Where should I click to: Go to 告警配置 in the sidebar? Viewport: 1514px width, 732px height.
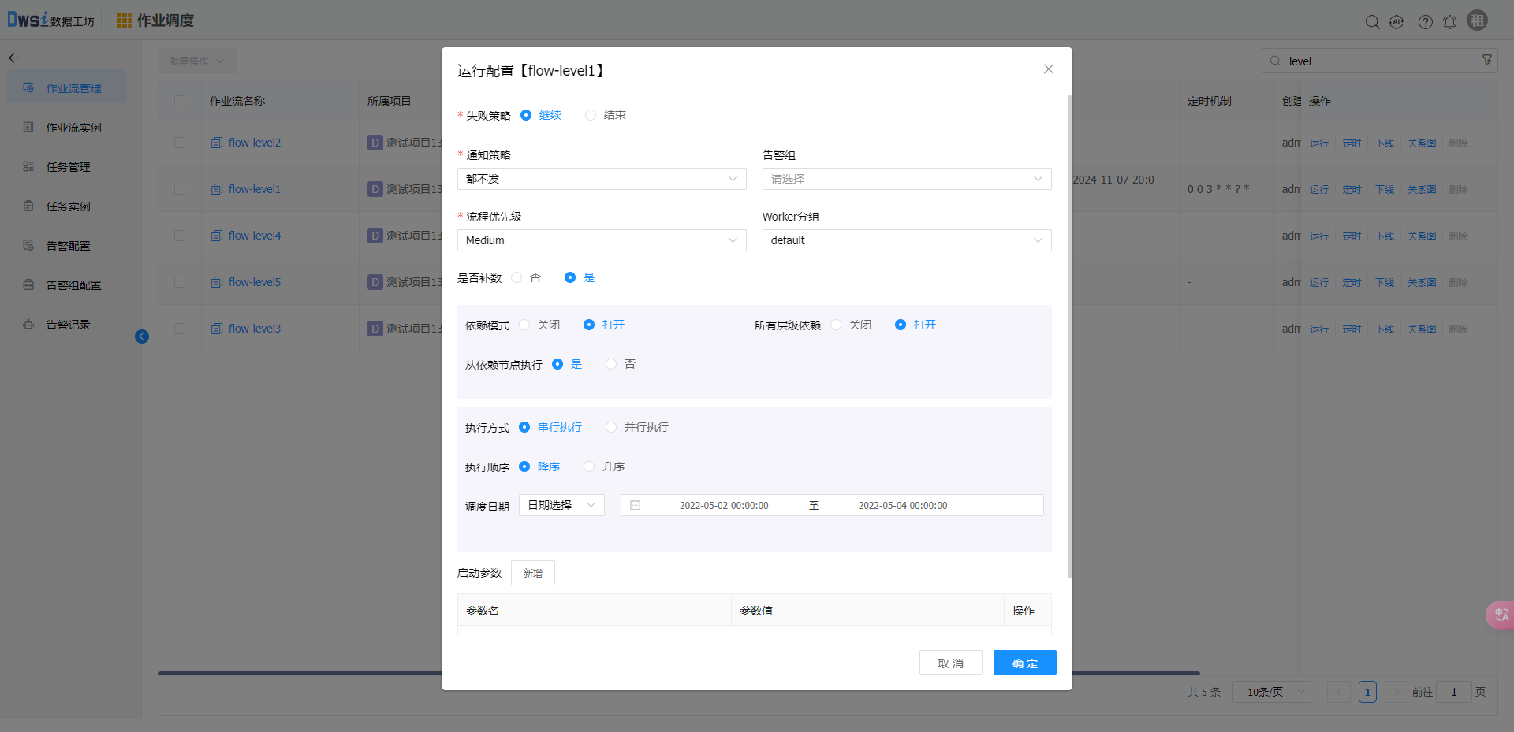[68, 246]
